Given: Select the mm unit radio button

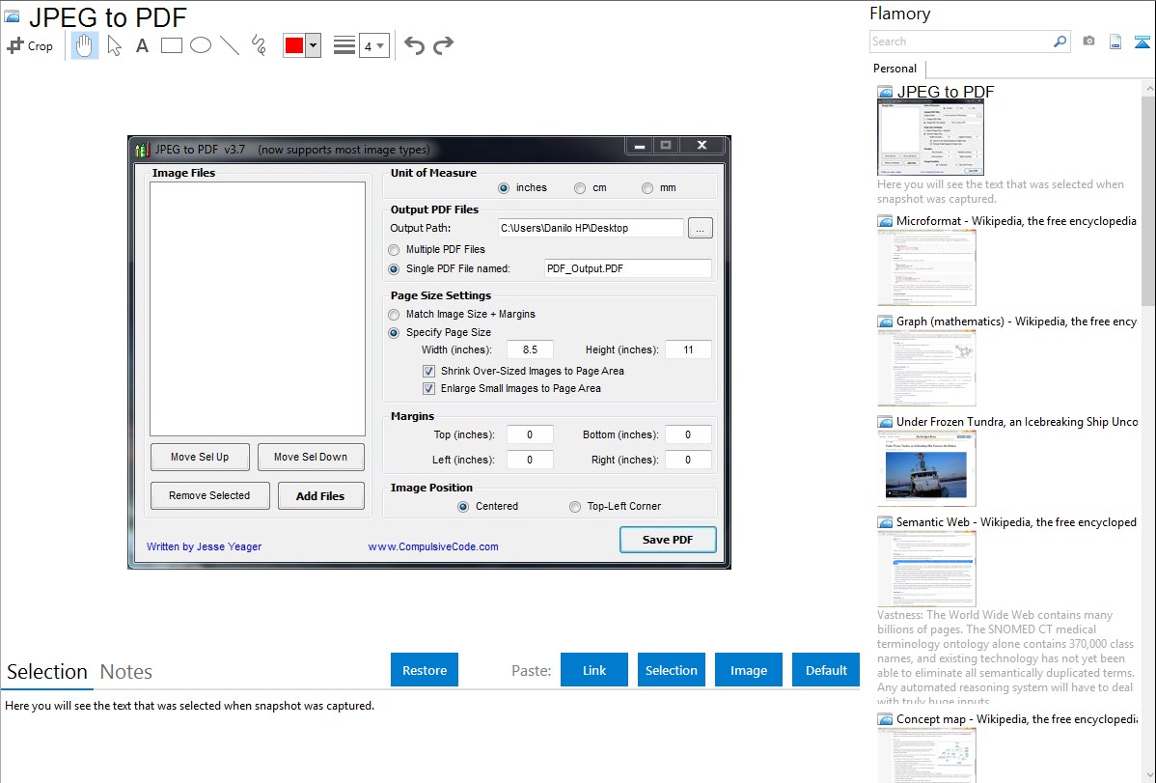Looking at the screenshot, I should 647,188.
